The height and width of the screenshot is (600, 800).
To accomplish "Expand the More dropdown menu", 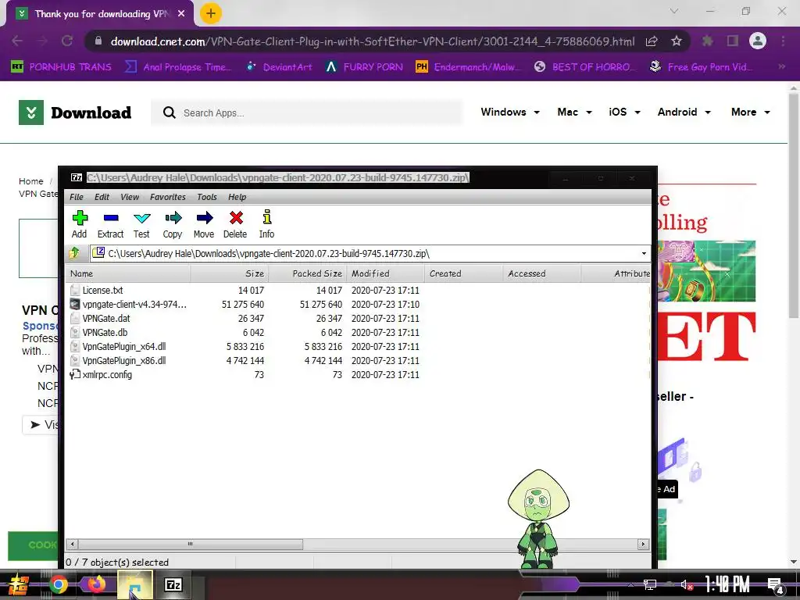I will (x=751, y=112).
